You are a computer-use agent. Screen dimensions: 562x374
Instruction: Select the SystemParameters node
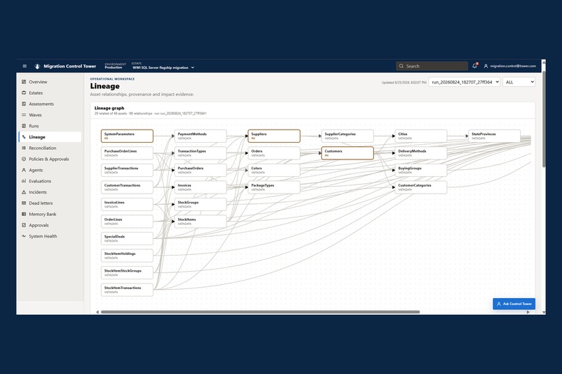(x=127, y=136)
